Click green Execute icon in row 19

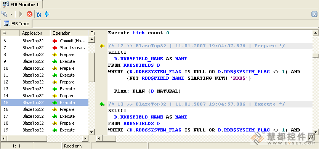(55, 130)
